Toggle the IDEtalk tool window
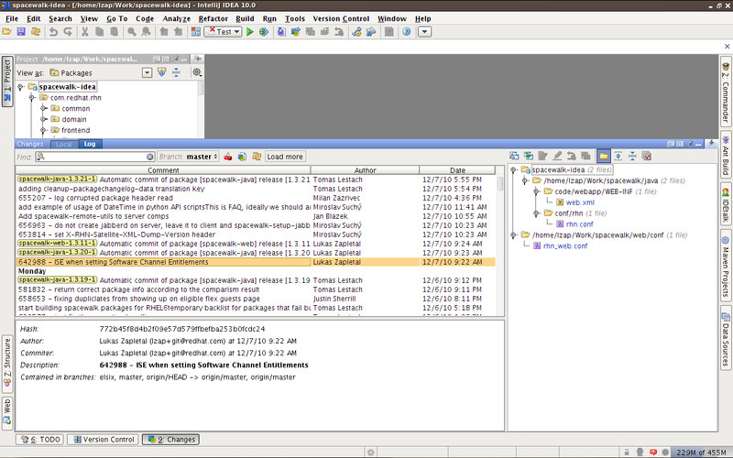Viewport: 733px width, 458px height. pos(726,204)
